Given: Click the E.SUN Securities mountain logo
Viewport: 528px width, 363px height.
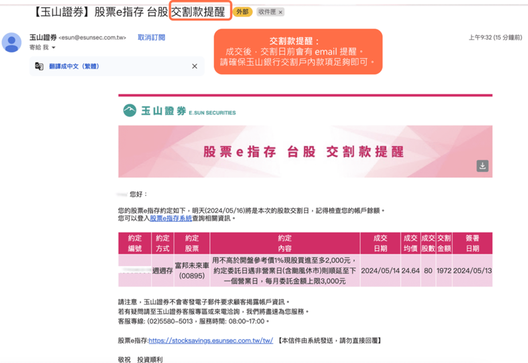Looking at the screenshot, I should pyautogui.click(x=130, y=110).
